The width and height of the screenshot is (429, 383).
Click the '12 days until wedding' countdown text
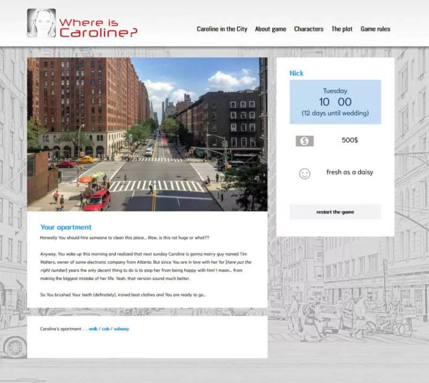point(335,113)
